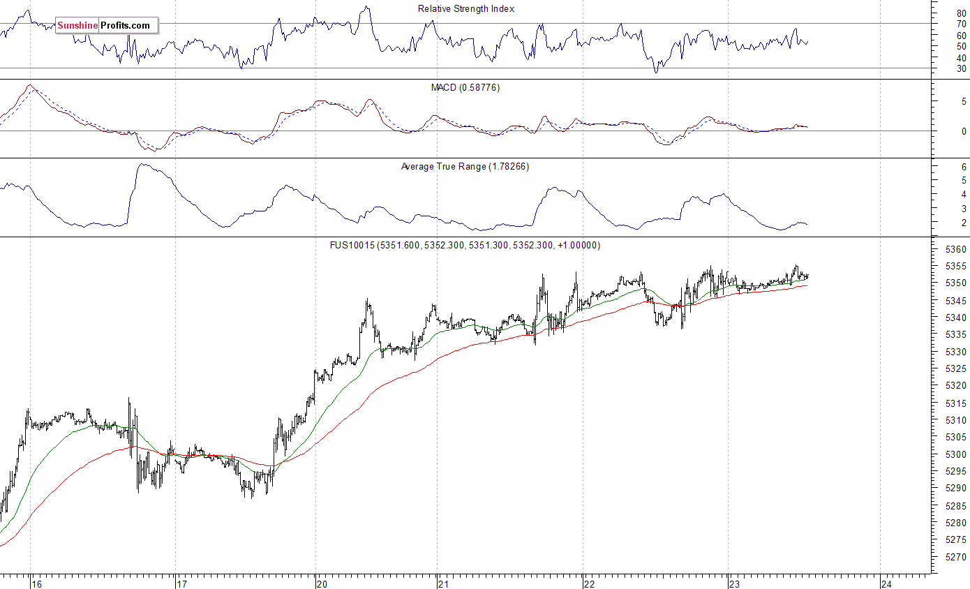Click date label 21 on time axis
The height and width of the screenshot is (589, 970).
click(x=444, y=583)
